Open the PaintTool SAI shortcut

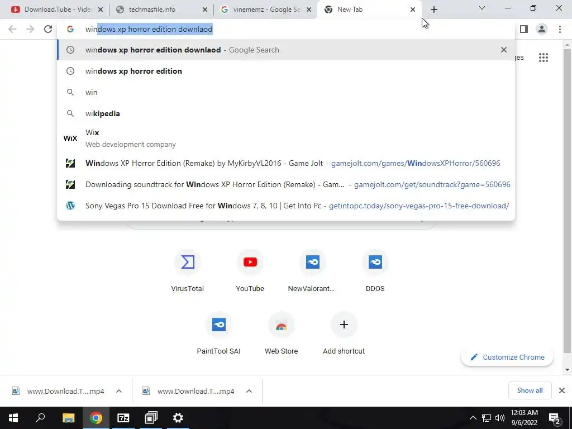tap(218, 333)
